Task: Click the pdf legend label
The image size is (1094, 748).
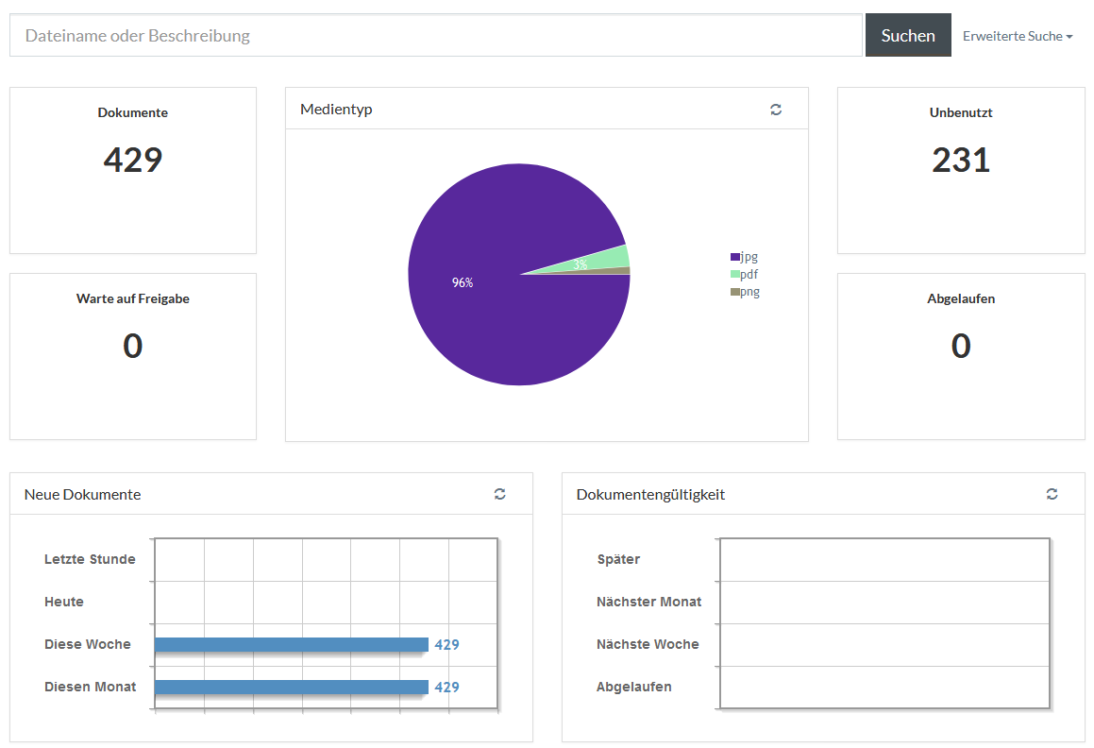Action: 749,275
